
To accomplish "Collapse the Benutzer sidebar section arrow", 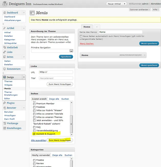I will pos(24,108).
